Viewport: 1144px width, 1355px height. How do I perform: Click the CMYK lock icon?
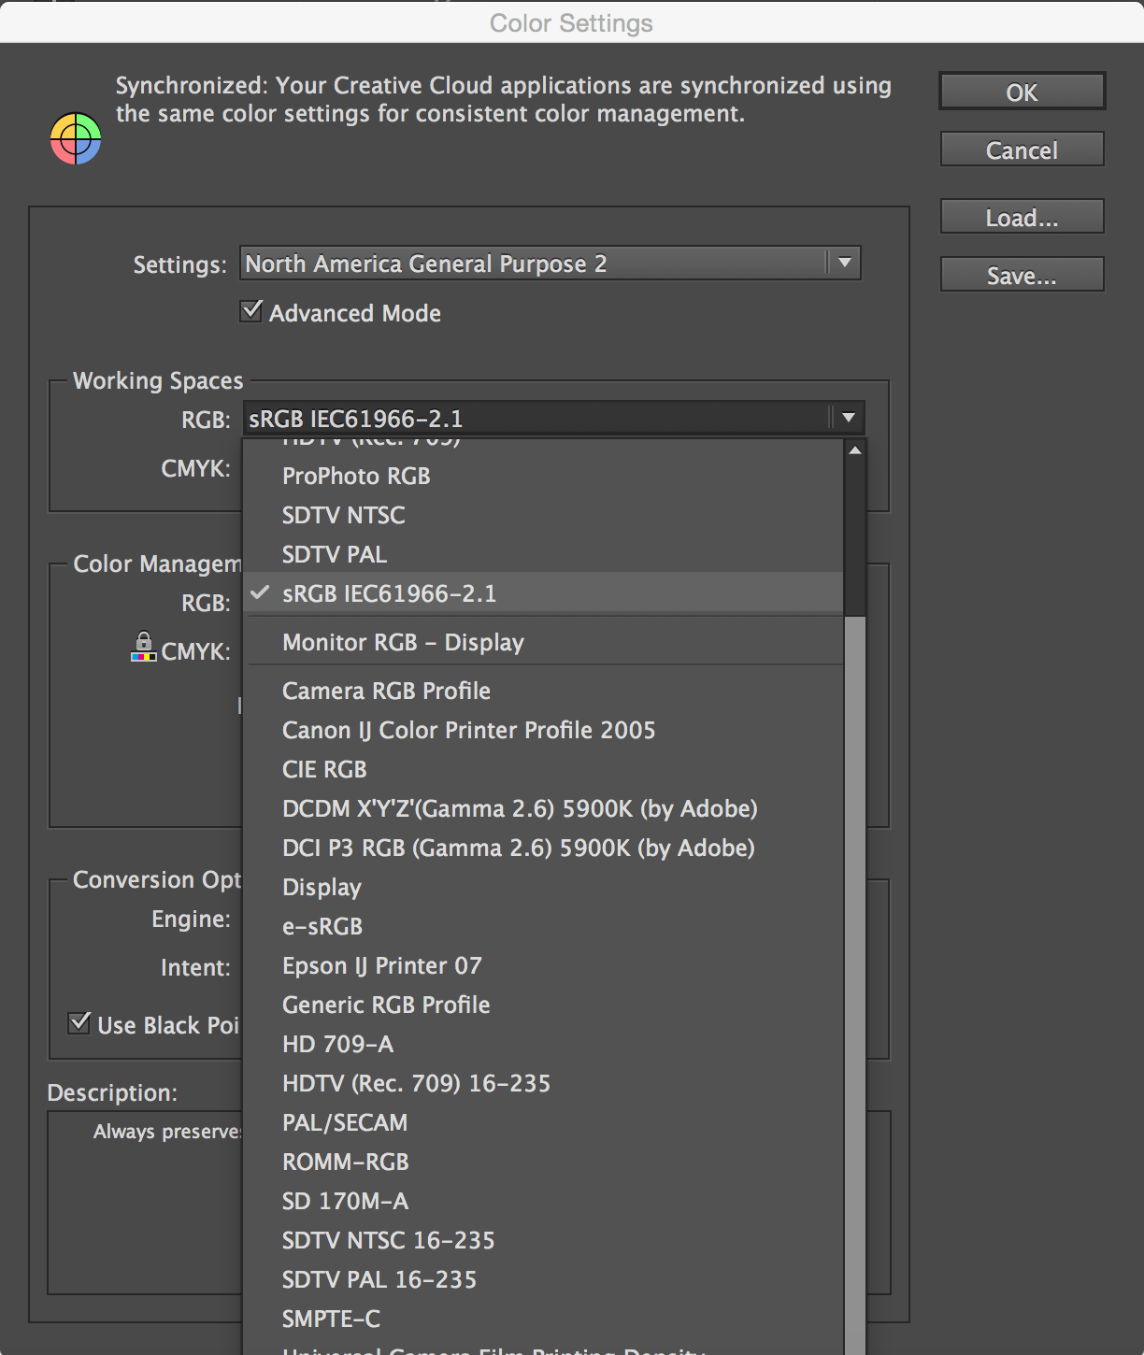(143, 647)
